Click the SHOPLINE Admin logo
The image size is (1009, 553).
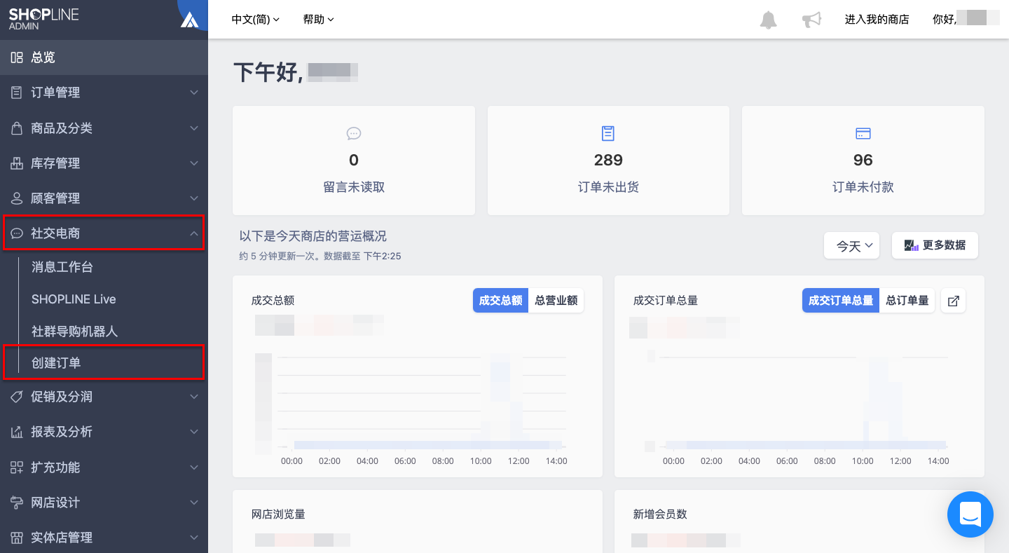pyautogui.click(x=43, y=18)
